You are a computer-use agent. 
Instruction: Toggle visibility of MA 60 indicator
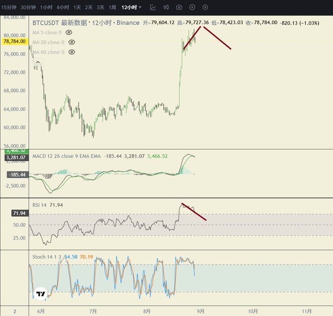pos(71,52)
